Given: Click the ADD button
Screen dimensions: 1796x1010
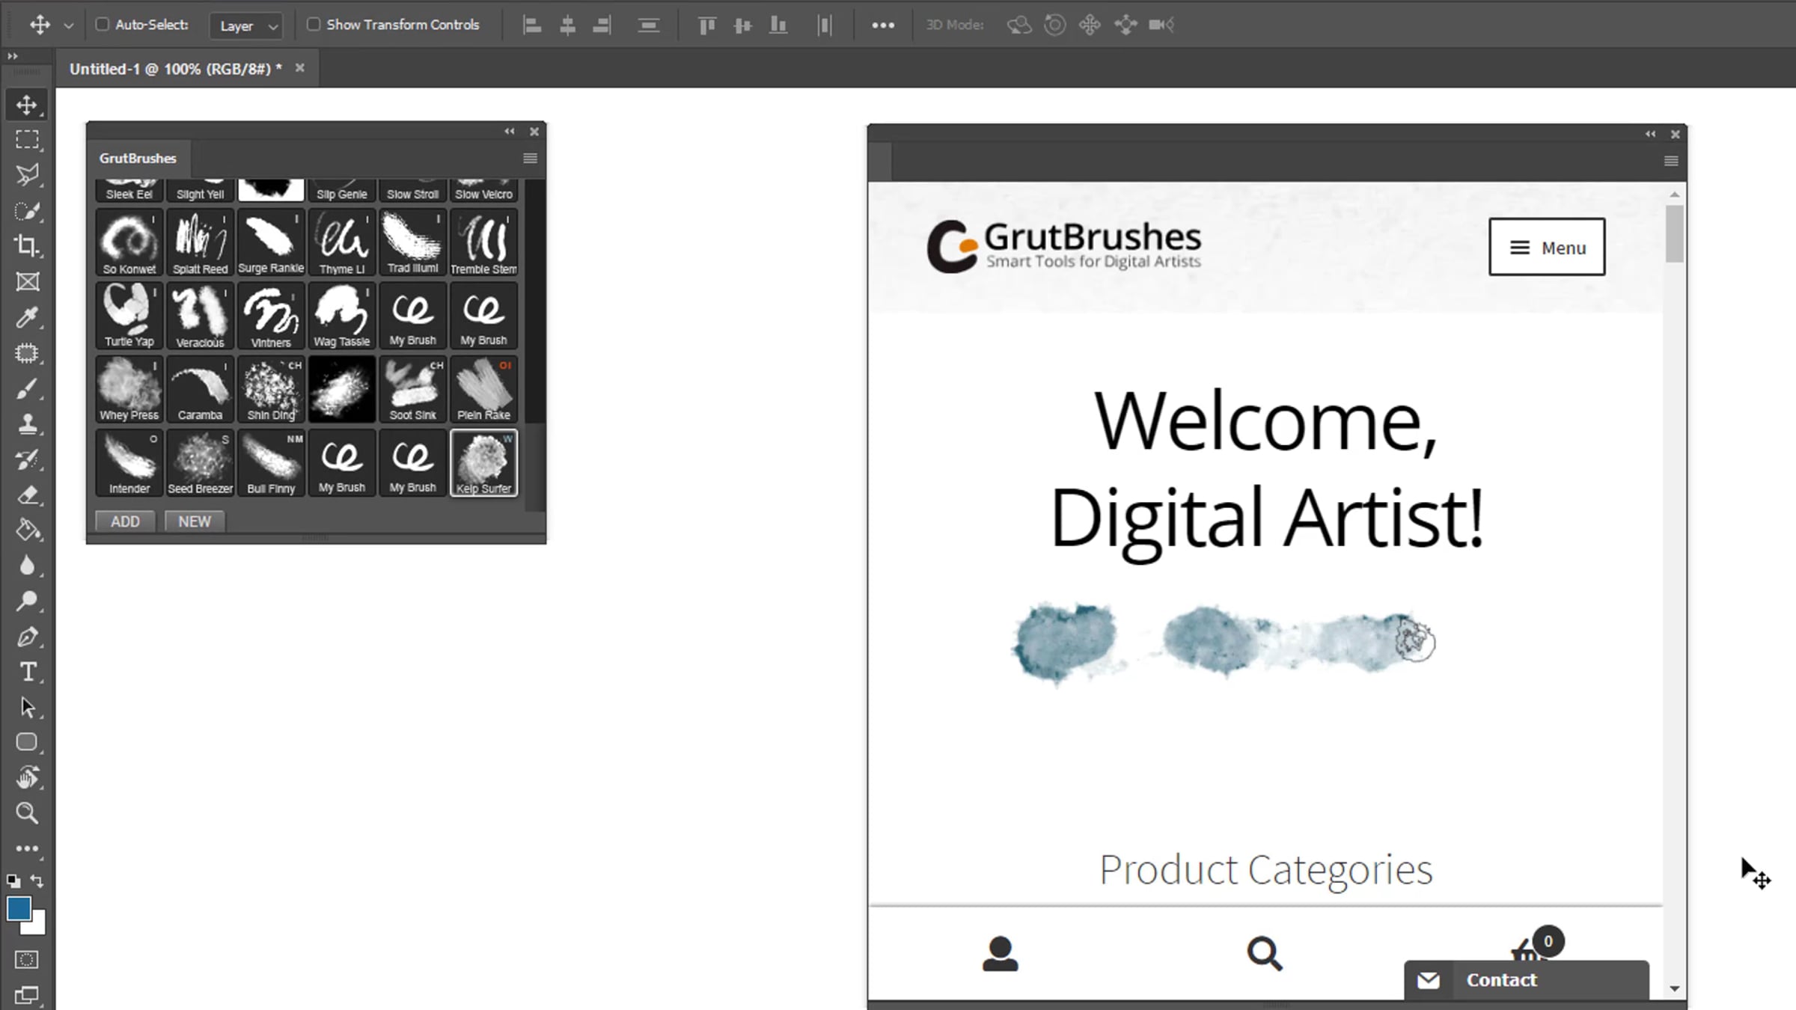Looking at the screenshot, I should pyautogui.click(x=125, y=521).
